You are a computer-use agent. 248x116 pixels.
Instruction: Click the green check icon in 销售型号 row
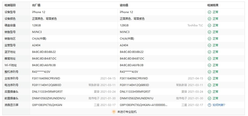point(209,32)
